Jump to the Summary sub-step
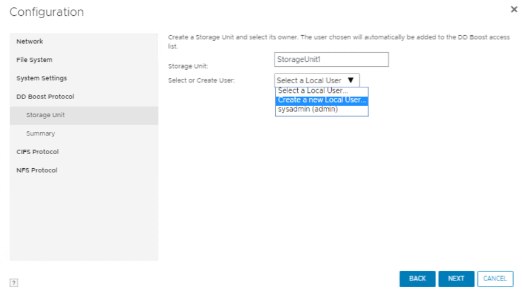Image resolution: width=522 pixels, height=298 pixels. pyautogui.click(x=40, y=134)
